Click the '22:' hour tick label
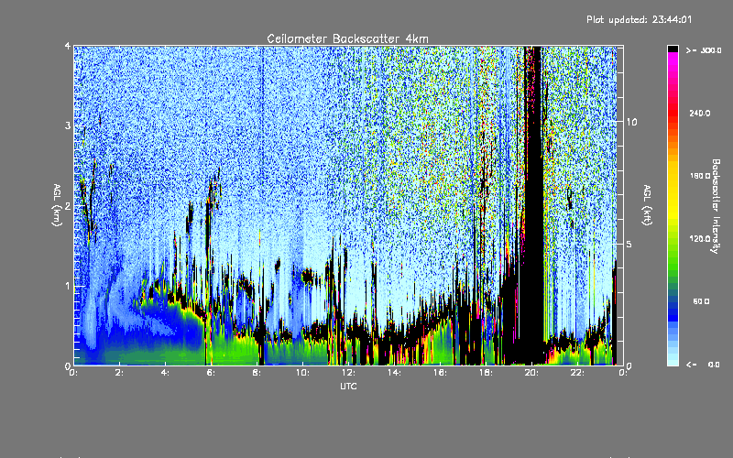 point(577,373)
